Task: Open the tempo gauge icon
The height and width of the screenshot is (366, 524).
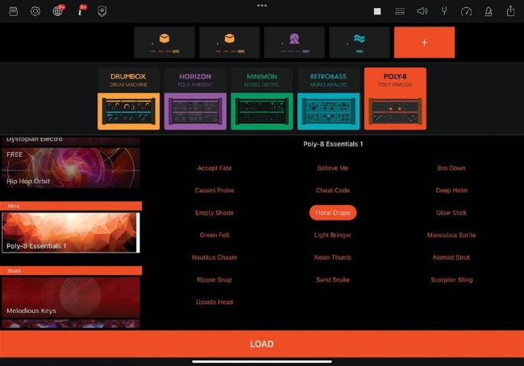Action: point(466,11)
